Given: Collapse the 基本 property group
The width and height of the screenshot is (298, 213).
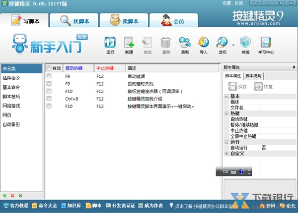Looking at the screenshot, I should [x=226, y=96].
